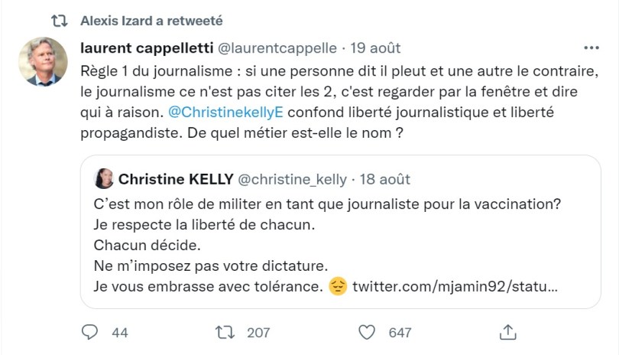The width and height of the screenshot is (619, 355).
Task: Click the @christine_kelly handle in quote
Action: tap(290, 179)
